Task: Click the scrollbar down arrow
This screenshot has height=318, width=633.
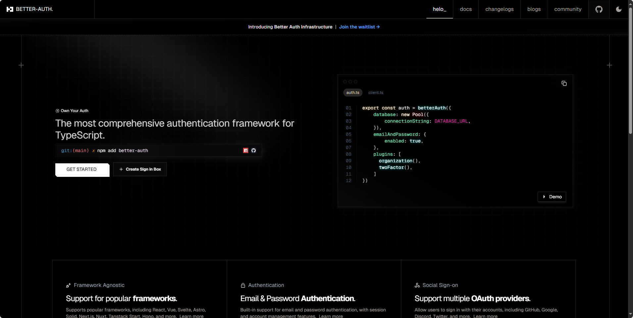Action: tap(630, 314)
